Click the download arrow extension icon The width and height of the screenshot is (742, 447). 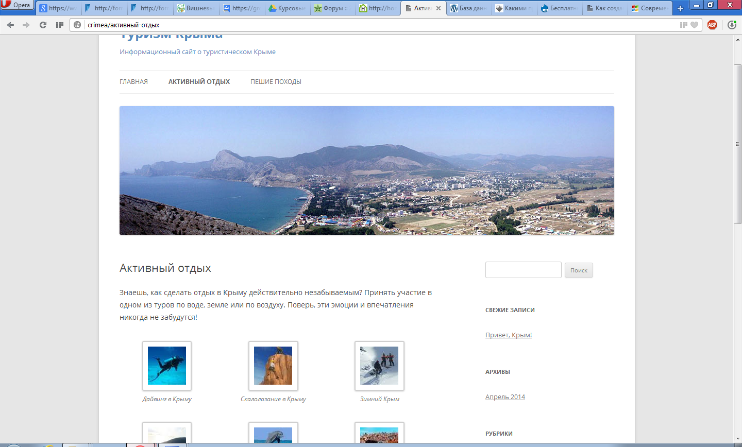732,25
